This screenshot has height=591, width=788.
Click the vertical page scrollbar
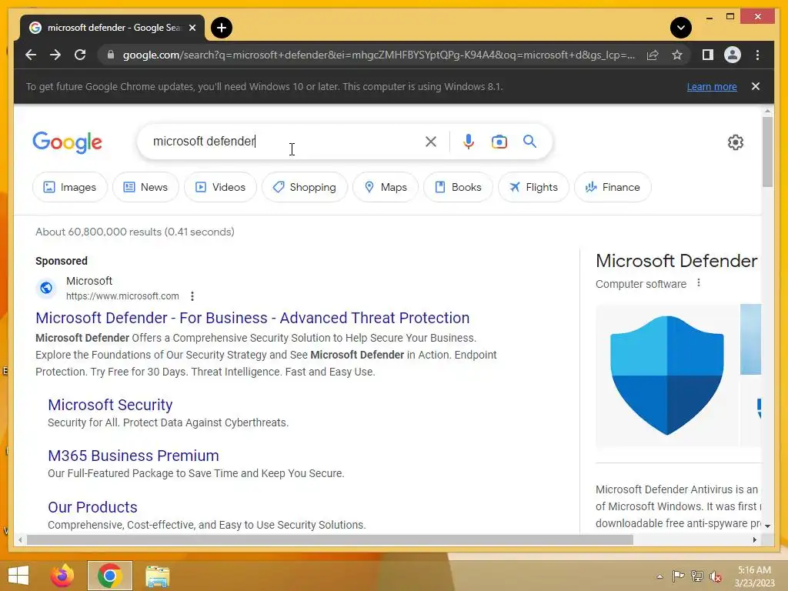coord(767,152)
